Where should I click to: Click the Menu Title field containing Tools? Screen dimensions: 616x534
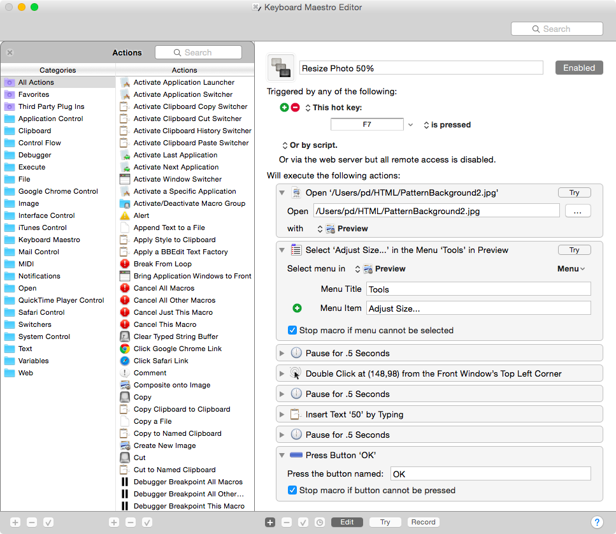pos(478,289)
